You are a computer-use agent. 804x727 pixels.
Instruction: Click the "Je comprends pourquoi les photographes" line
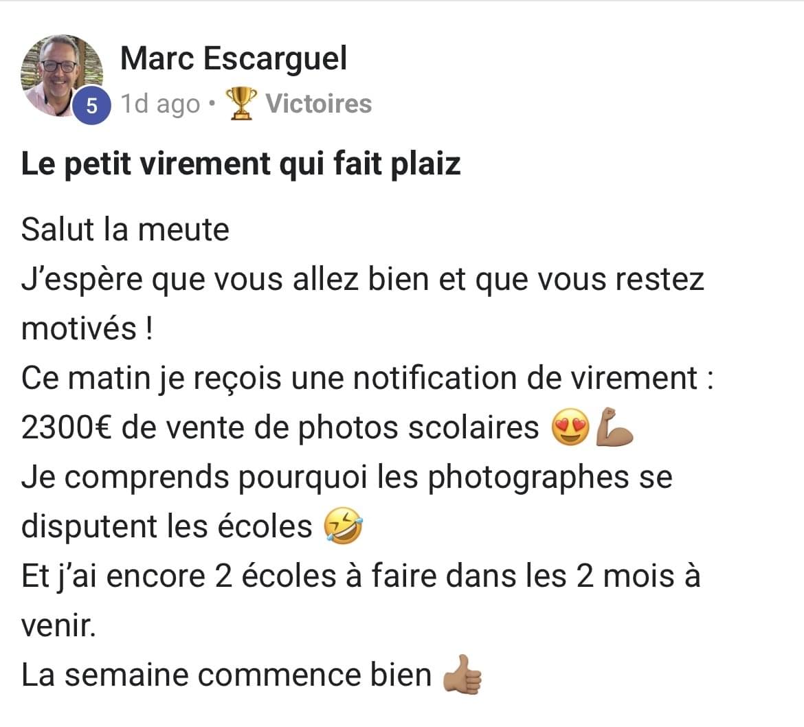click(346, 478)
